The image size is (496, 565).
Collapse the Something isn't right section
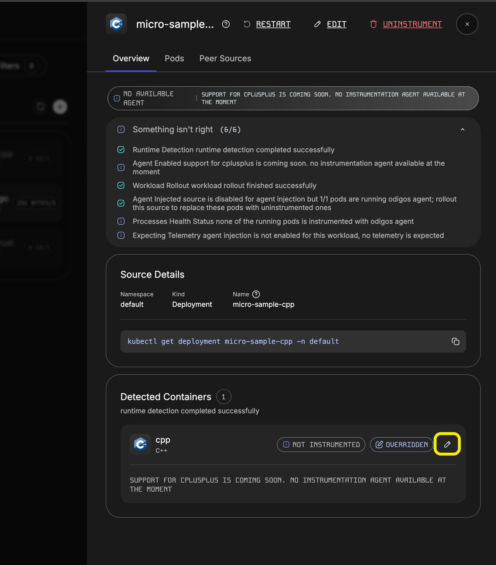[463, 129]
